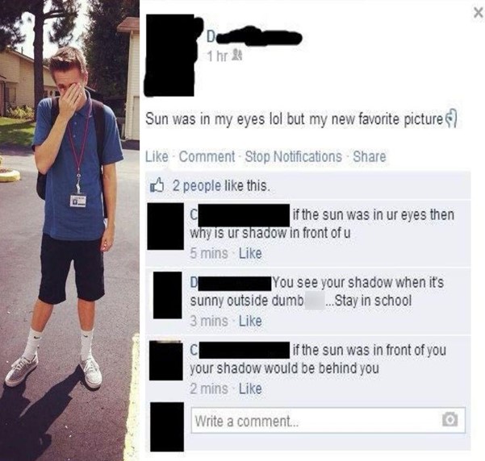Open the post author's name link
Screen dimensions: 485x461
point(253,38)
